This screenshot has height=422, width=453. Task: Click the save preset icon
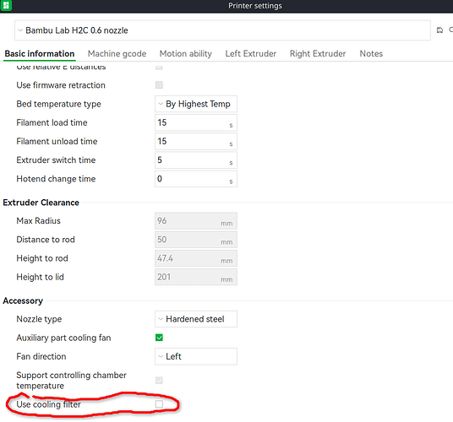tap(439, 30)
